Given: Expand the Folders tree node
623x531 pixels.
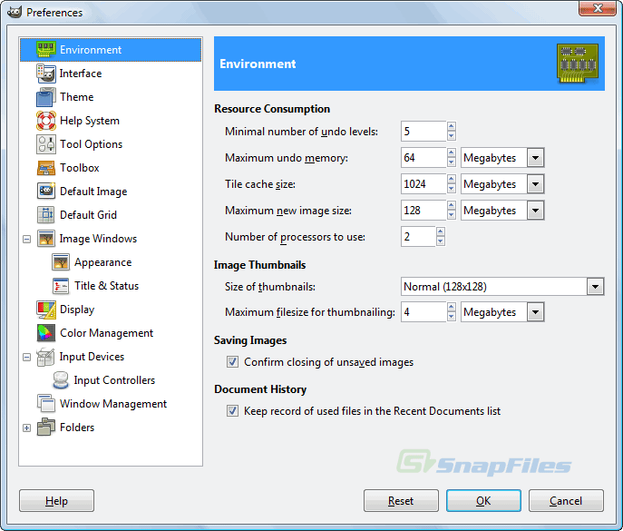Looking at the screenshot, I should point(27,428).
